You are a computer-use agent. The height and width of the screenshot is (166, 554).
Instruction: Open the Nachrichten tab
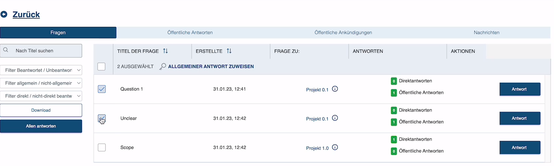(486, 32)
